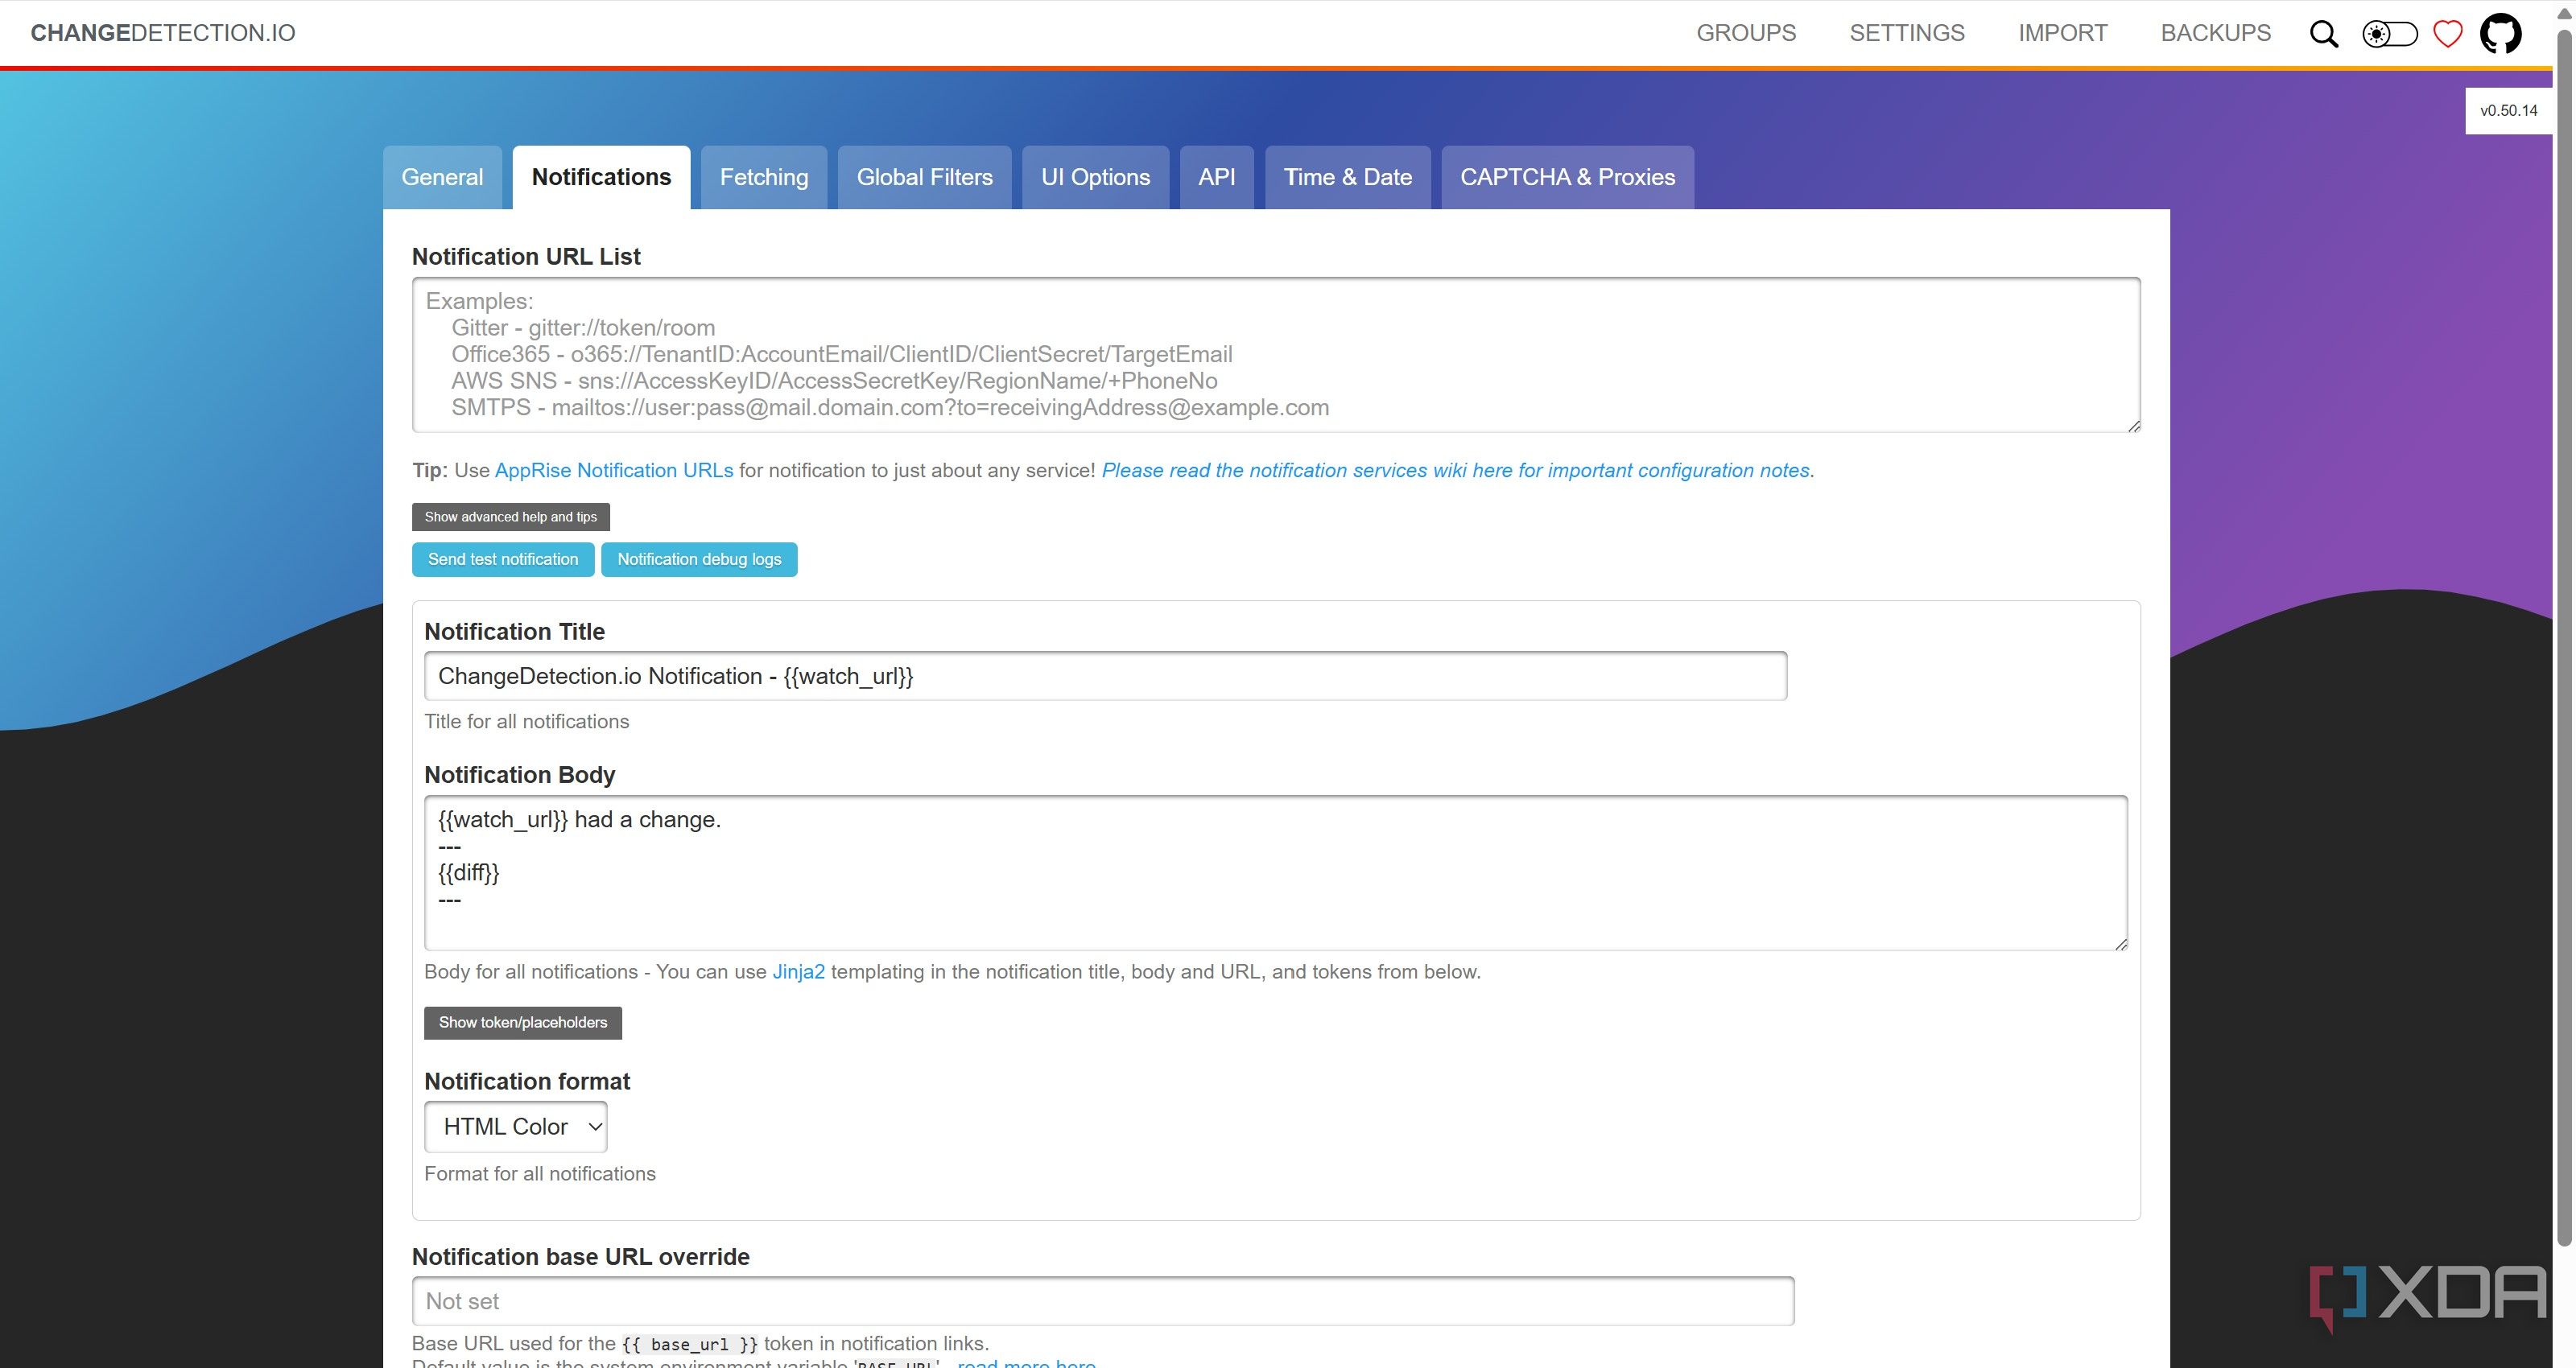This screenshot has width=2576, height=1368.
Task: Follow the AppRise Notification URLs link
Action: [614, 470]
